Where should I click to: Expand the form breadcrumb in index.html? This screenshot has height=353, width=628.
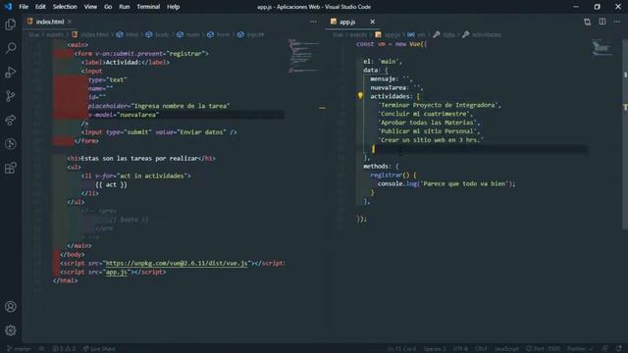tap(219, 35)
